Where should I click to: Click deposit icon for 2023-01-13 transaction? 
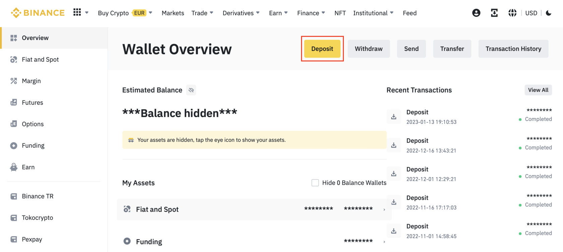coord(394,116)
